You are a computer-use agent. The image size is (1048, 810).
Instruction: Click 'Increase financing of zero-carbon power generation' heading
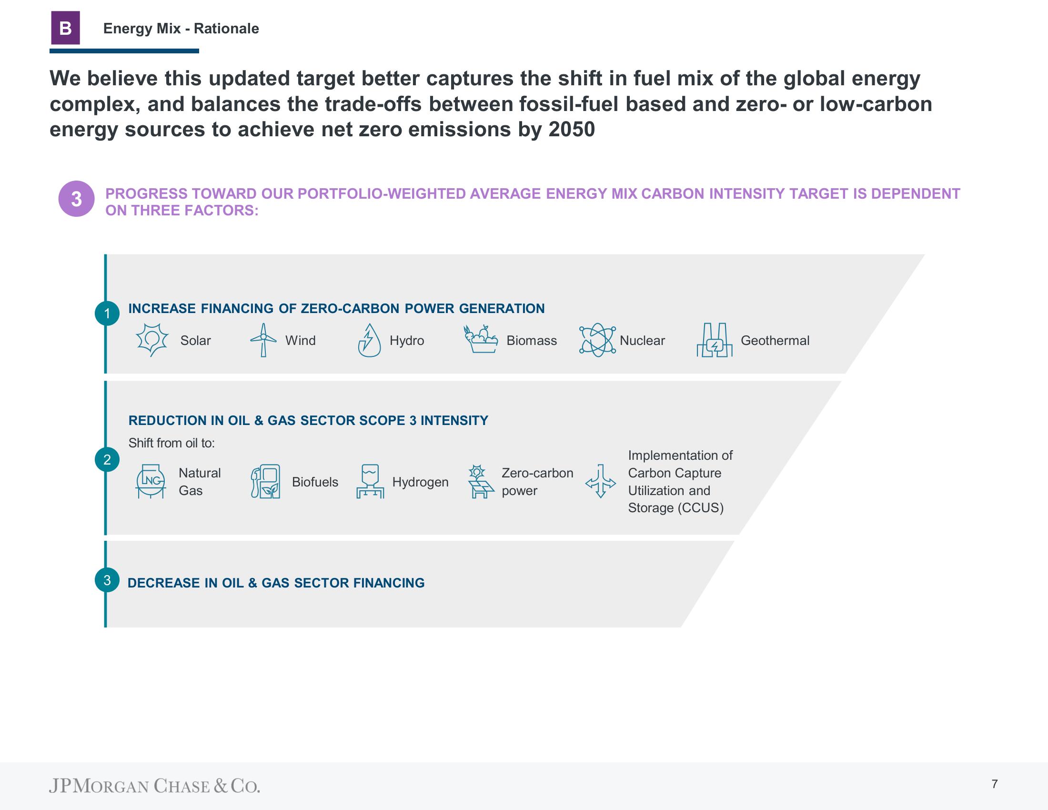336,308
